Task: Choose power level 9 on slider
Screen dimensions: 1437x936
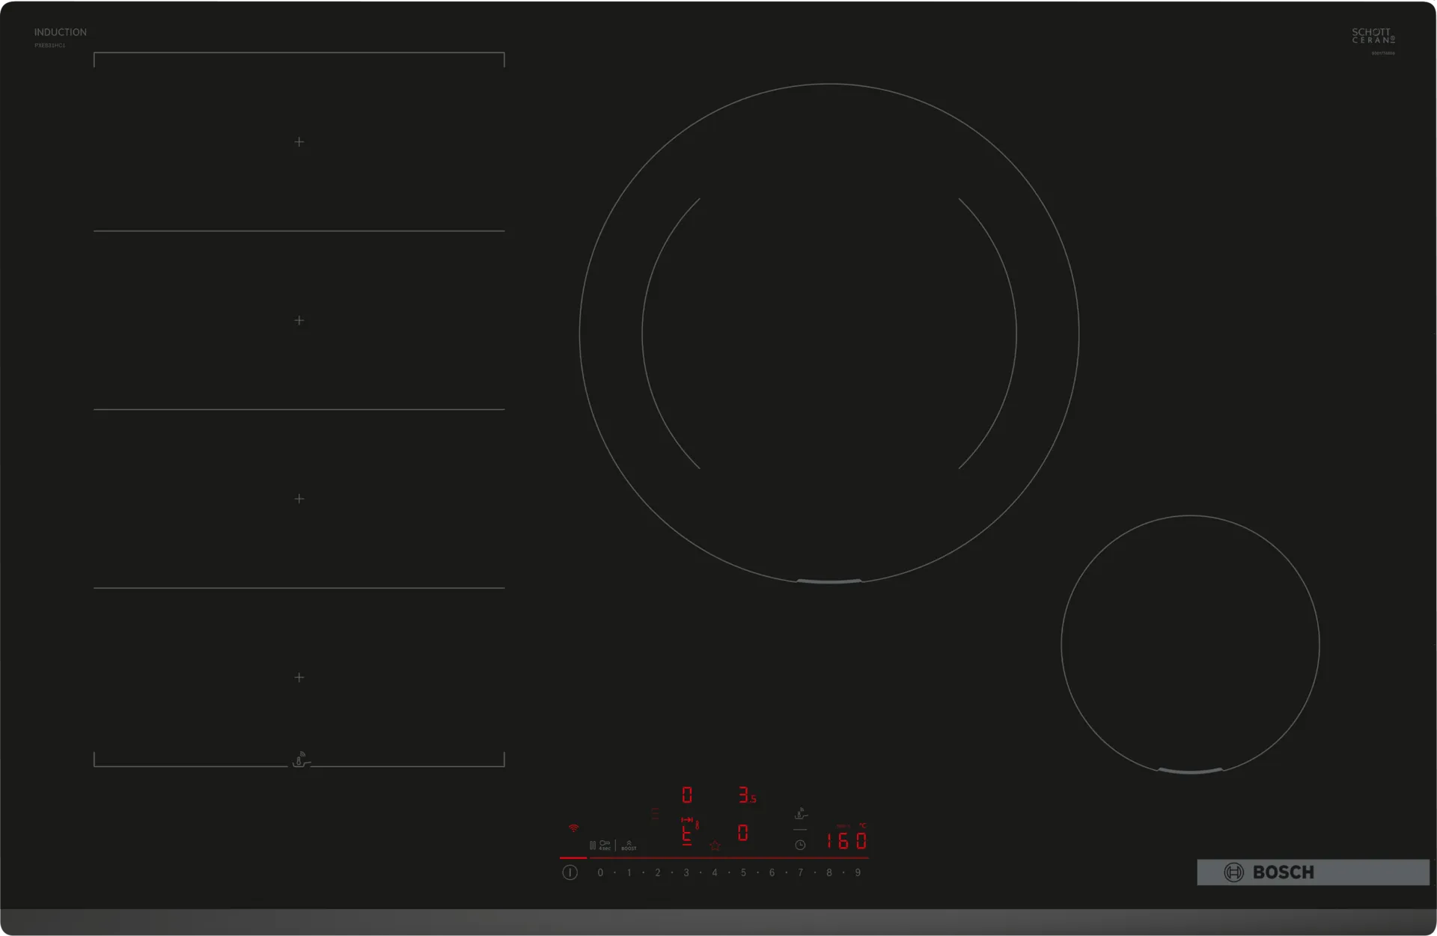Action: (x=858, y=872)
